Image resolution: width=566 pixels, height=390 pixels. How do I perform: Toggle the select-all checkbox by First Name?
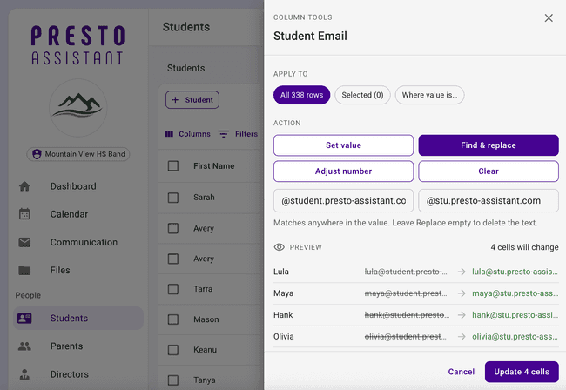[173, 166]
